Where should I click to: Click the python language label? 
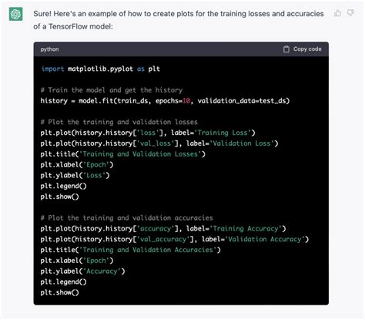[x=49, y=49]
